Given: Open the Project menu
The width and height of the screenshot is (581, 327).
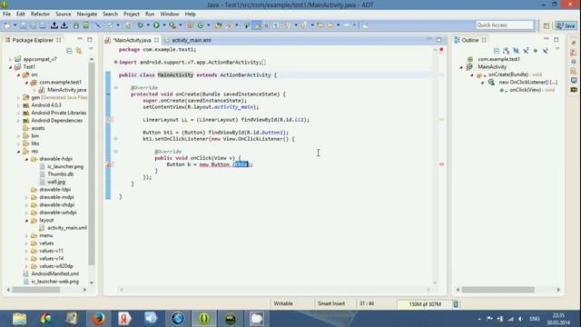Looking at the screenshot, I should [x=131, y=15].
